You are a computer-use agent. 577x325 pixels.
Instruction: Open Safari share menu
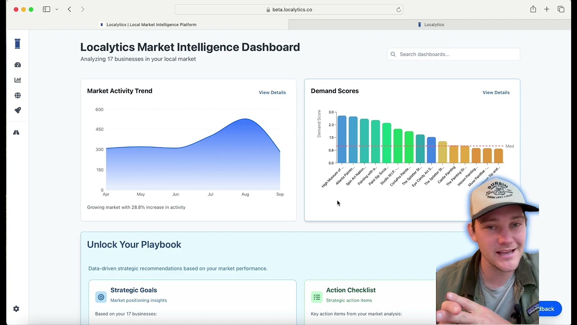coord(533,9)
